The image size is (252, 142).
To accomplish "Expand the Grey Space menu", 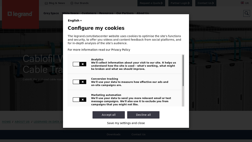I will (x=51, y=13).
